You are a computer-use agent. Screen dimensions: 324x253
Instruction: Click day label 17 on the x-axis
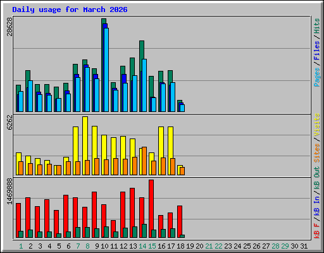171,246
